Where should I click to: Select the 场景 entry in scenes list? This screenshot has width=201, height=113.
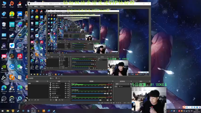click(38, 84)
